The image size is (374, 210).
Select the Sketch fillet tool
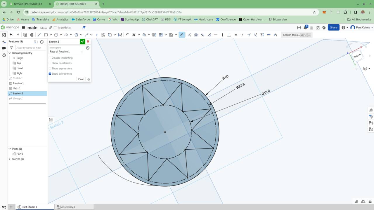(x=127, y=35)
